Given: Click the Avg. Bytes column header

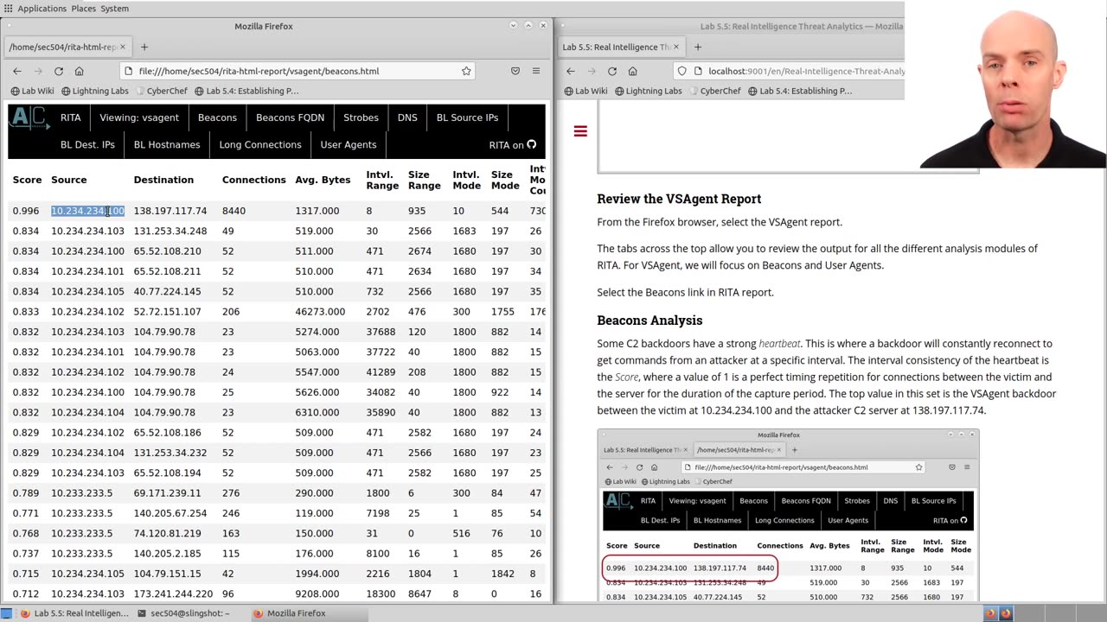Looking at the screenshot, I should pos(323,180).
